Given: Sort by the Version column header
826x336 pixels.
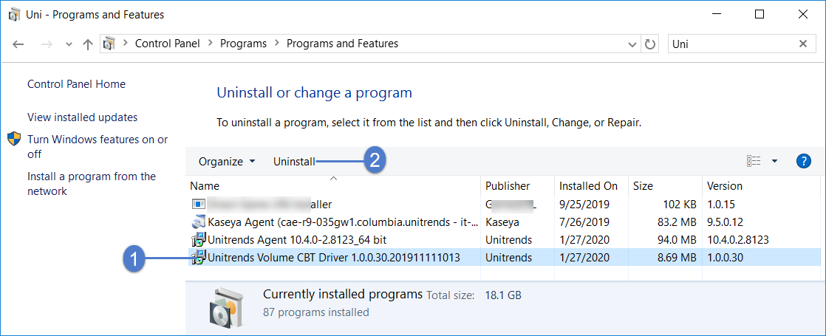Looking at the screenshot, I should (761, 186).
